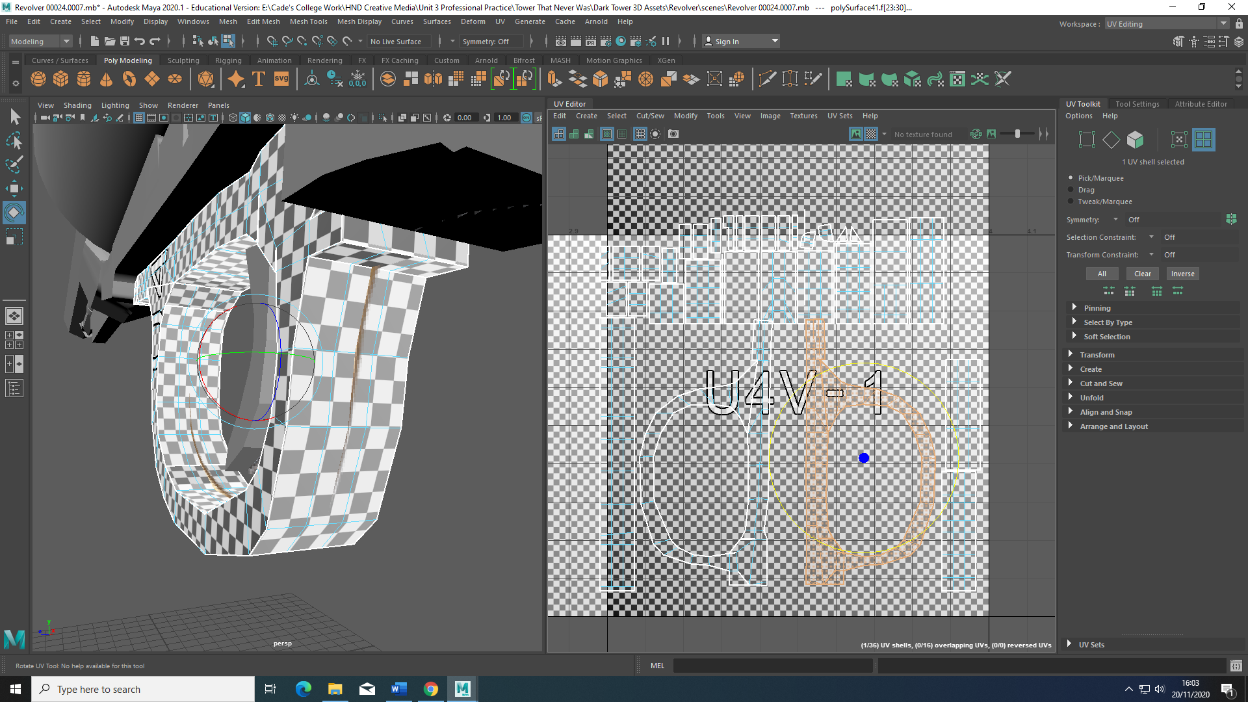Click the UV snapshot camera icon
1248x702 pixels.
673,134
